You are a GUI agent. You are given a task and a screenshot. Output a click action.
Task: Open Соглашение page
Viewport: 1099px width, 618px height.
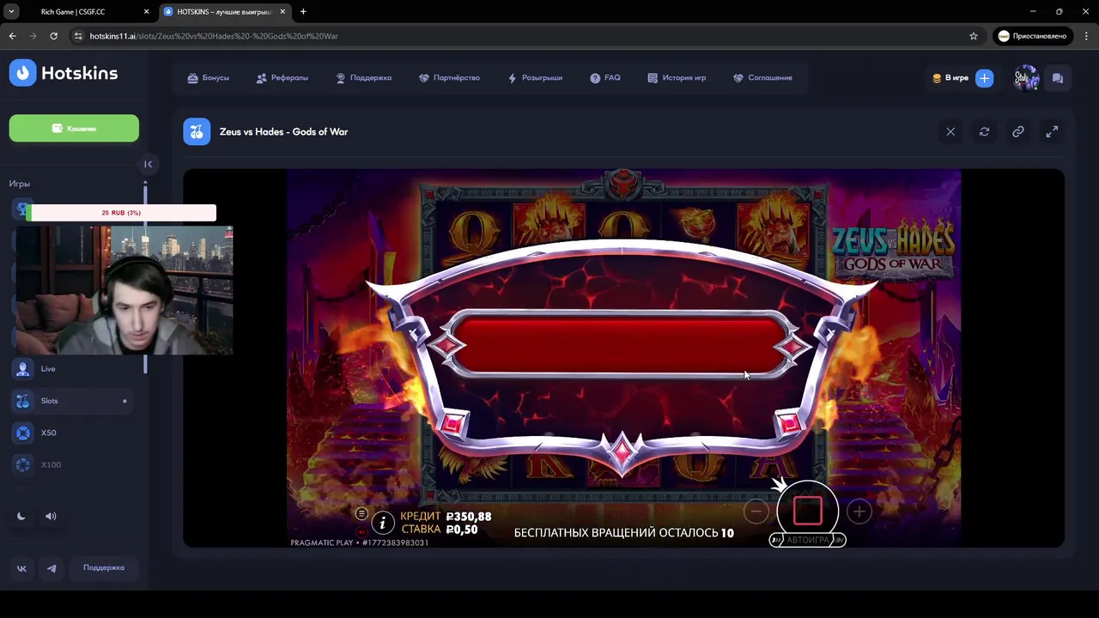(x=762, y=77)
